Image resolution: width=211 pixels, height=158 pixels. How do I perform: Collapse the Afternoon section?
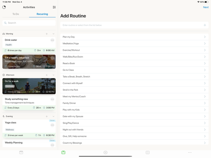point(53,75)
